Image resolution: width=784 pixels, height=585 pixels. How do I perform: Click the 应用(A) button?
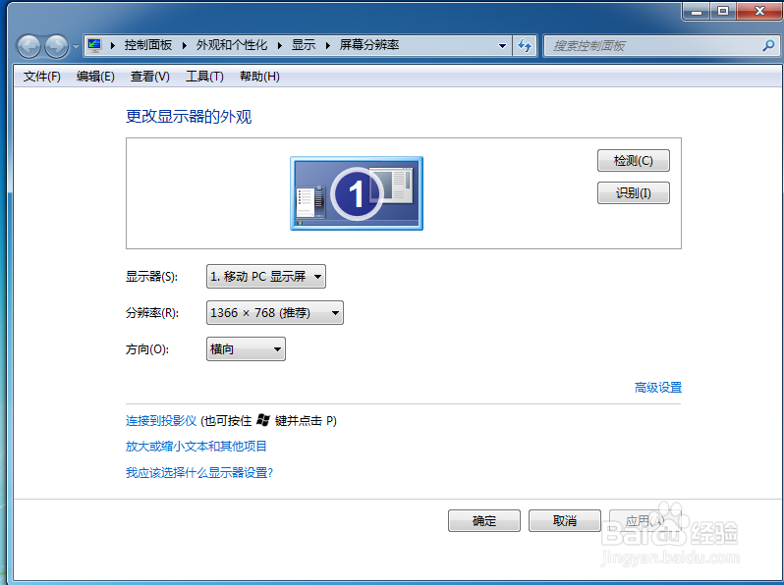click(645, 521)
